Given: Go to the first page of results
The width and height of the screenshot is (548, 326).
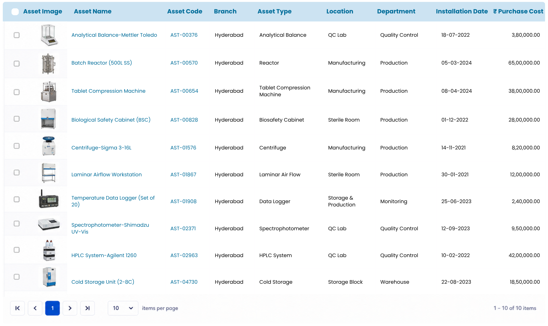Looking at the screenshot, I should pyautogui.click(x=17, y=308).
